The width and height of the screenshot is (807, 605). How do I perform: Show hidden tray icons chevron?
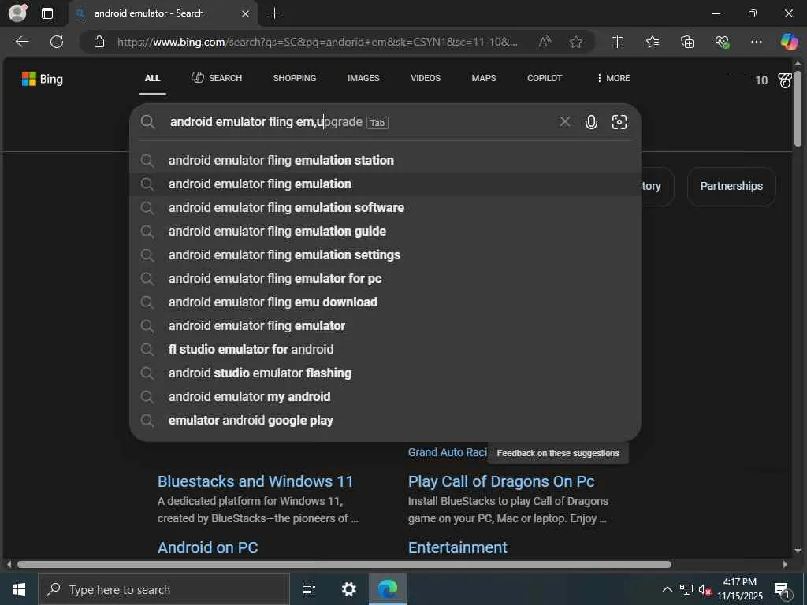pyautogui.click(x=667, y=589)
